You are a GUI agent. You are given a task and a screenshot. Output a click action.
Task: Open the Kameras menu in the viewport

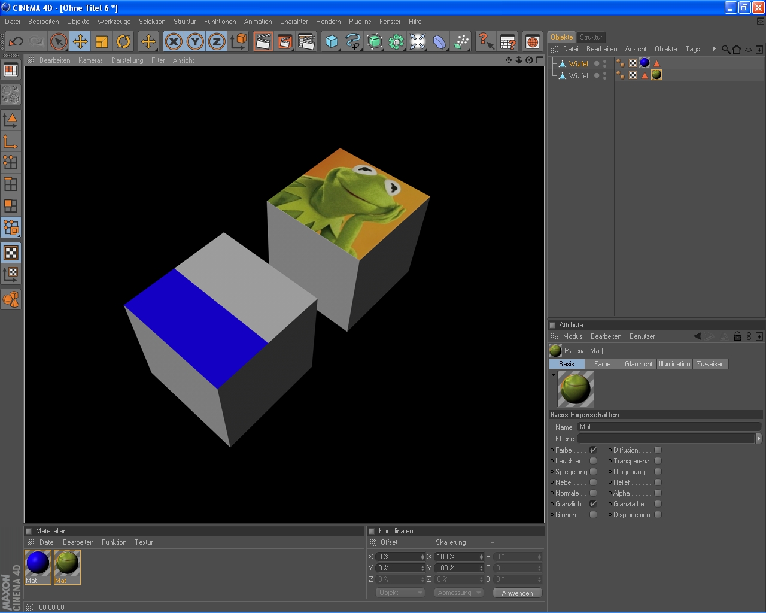(90, 60)
